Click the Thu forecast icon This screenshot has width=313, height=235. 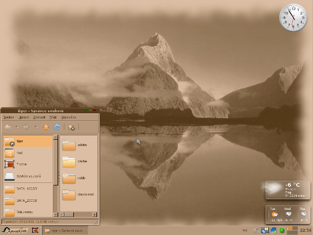tap(304, 214)
